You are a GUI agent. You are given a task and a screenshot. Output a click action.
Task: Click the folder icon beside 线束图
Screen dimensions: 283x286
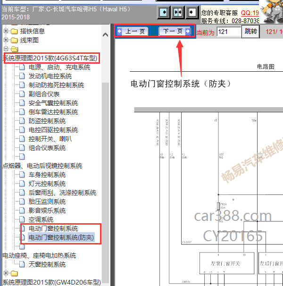click(x=14, y=40)
